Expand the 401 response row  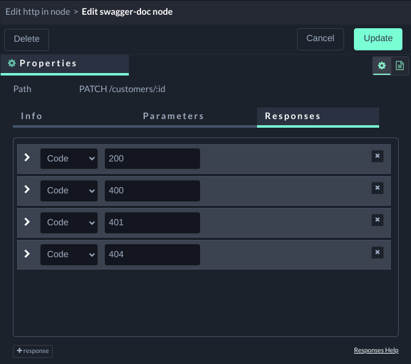tap(27, 222)
